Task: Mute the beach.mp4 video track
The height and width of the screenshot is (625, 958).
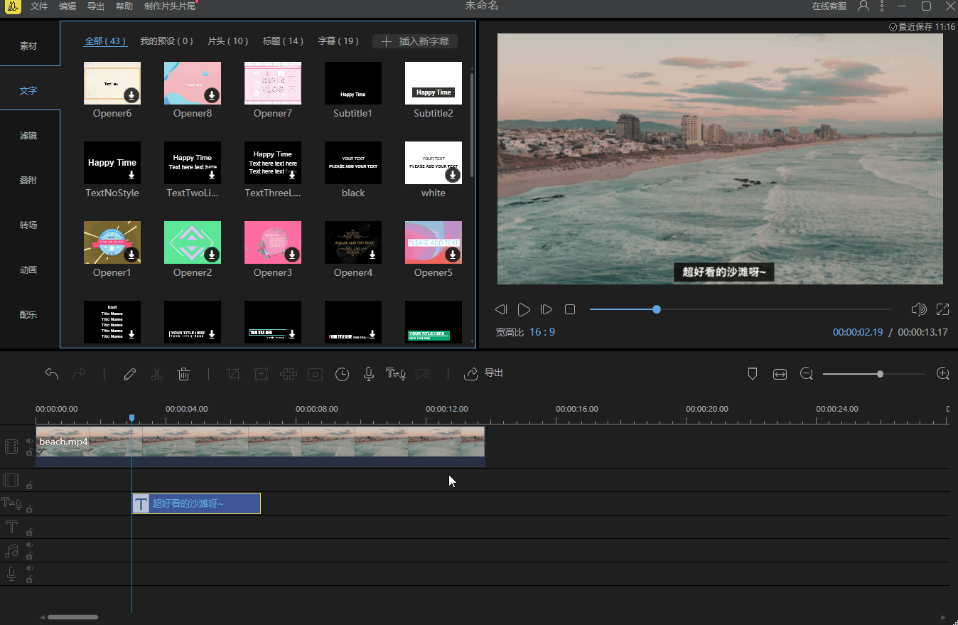Action: pos(29,441)
